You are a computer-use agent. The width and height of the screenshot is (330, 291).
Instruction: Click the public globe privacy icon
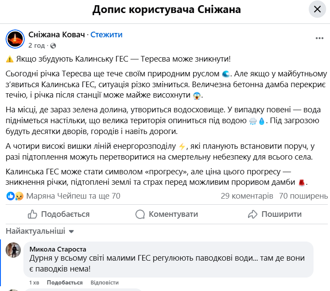[53, 45]
